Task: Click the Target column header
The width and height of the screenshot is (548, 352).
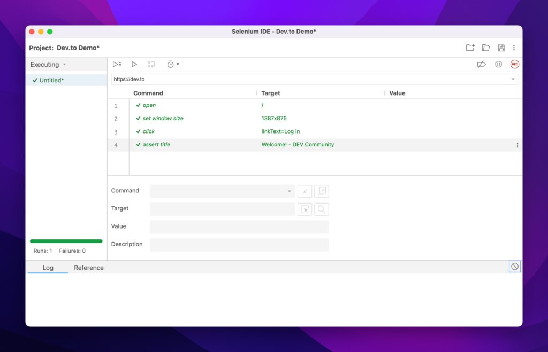Action: click(x=270, y=93)
